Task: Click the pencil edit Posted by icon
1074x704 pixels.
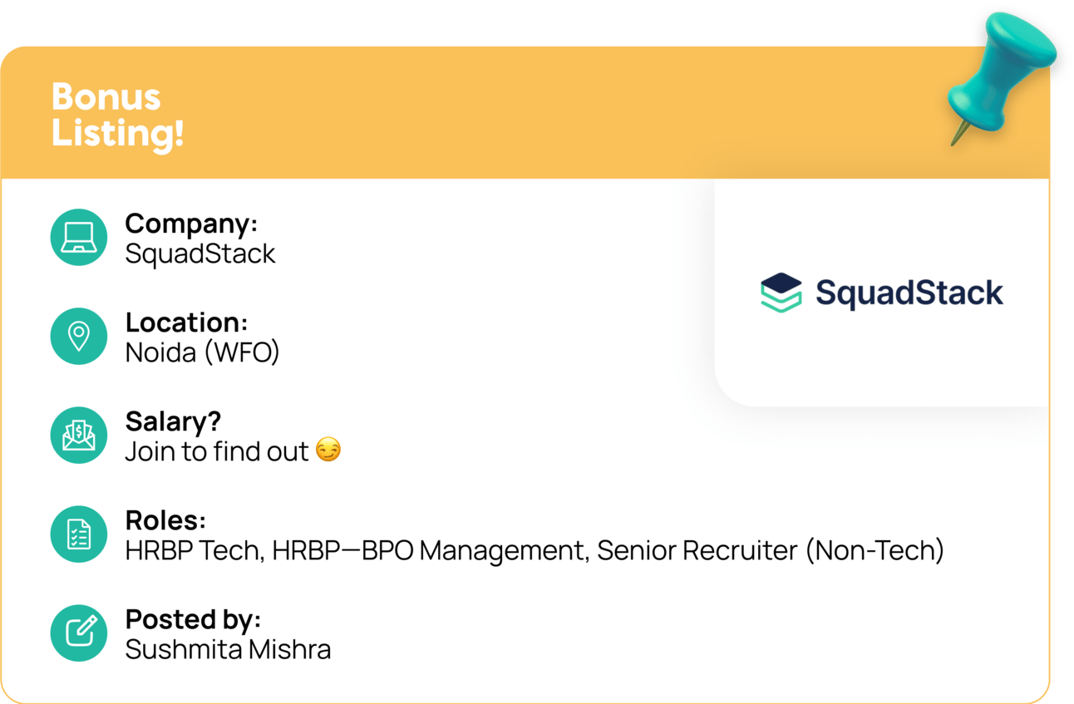Action: pos(79,633)
